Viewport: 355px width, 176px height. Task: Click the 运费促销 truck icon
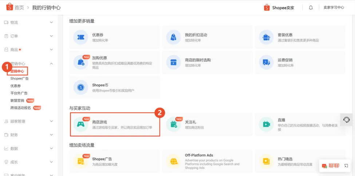point(266,62)
